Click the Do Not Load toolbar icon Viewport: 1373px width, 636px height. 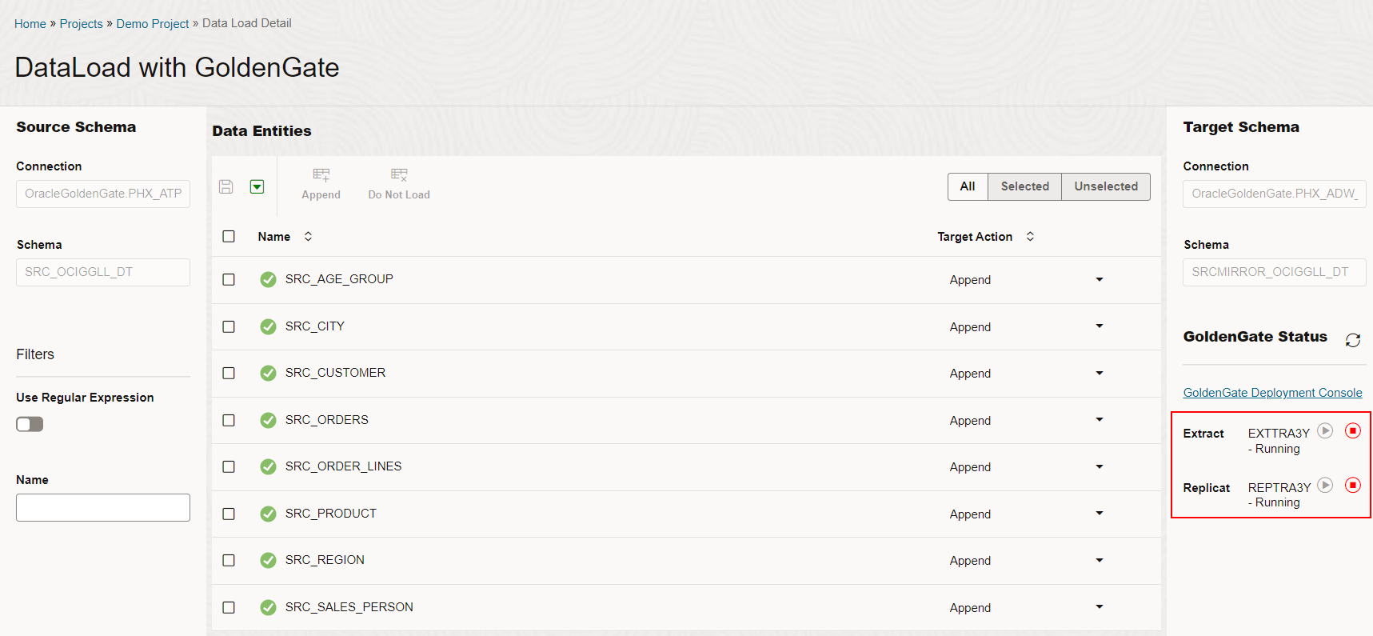399,184
